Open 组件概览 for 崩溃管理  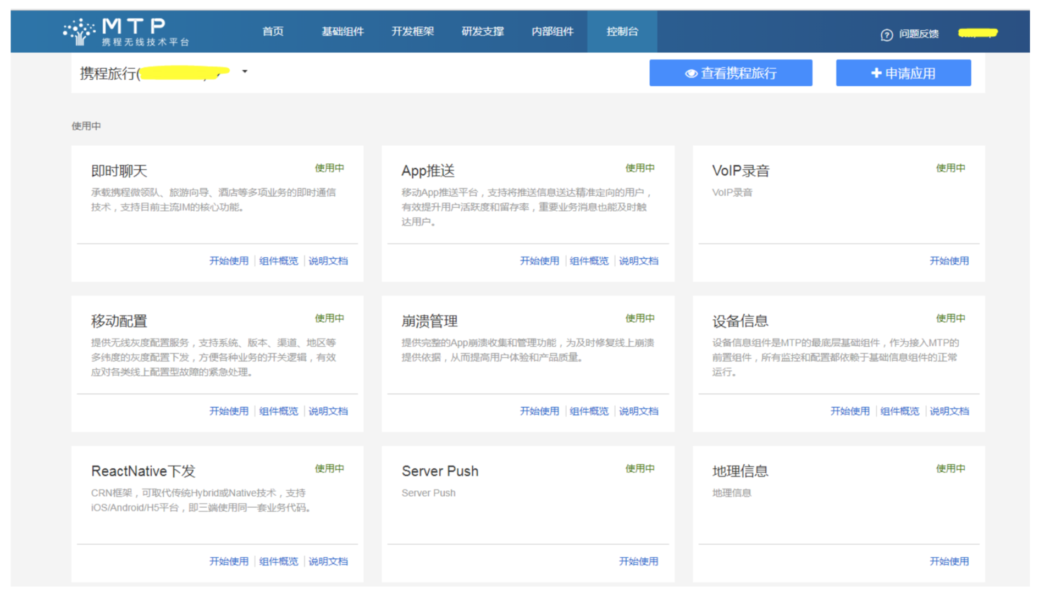(589, 411)
